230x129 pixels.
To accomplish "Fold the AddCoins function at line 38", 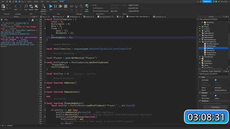I will coord(45,83).
